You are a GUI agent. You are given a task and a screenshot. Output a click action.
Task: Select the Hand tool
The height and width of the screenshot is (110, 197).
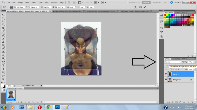click(x=3, y=76)
